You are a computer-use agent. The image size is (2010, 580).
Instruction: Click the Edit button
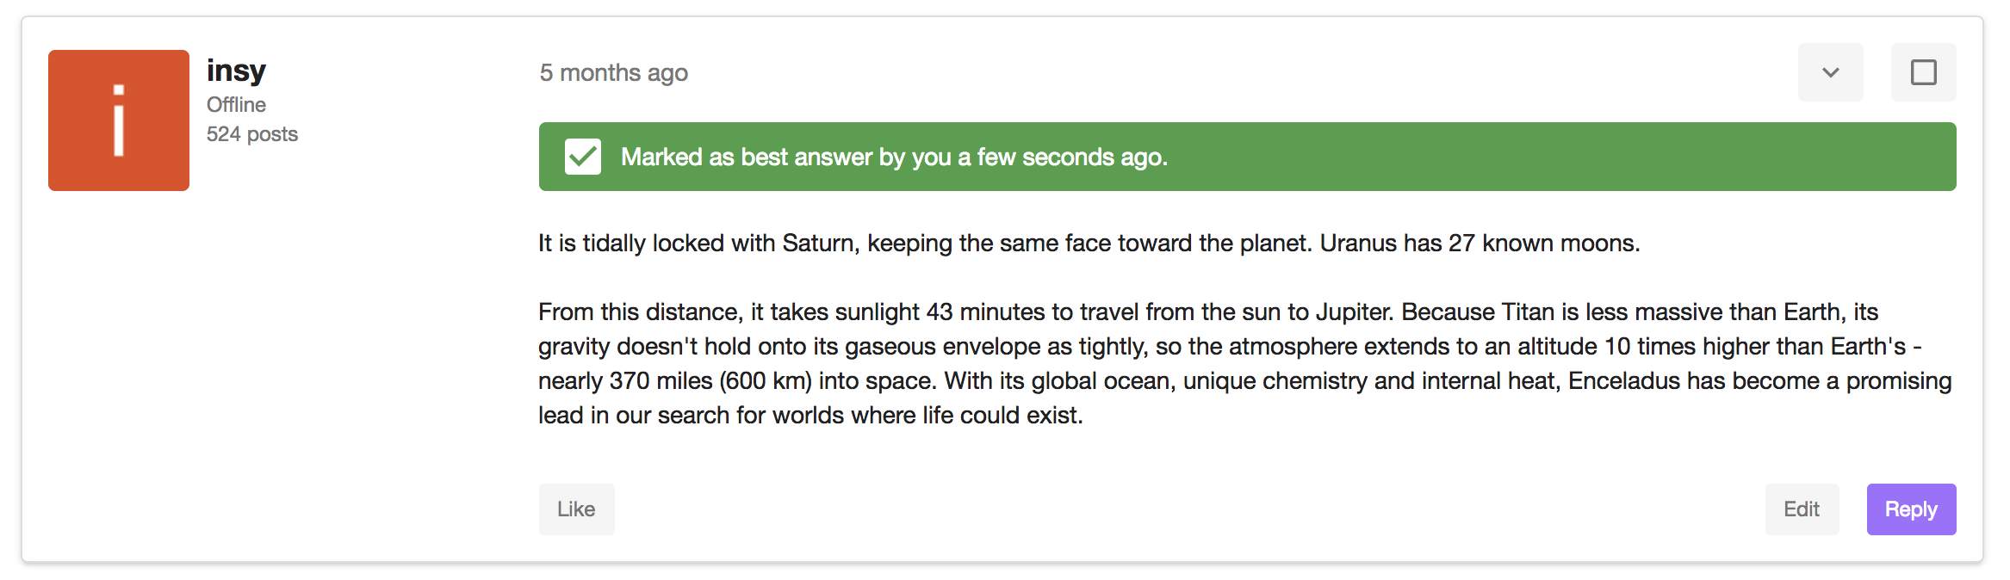click(x=1801, y=509)
